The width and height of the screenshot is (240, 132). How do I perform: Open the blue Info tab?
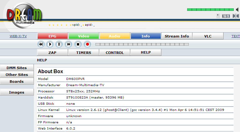tap(145, 36)
